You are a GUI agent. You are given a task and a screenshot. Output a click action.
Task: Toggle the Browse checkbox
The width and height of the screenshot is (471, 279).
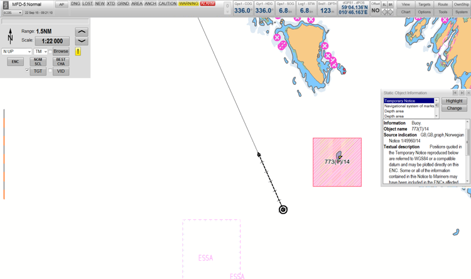pos(51,52)
